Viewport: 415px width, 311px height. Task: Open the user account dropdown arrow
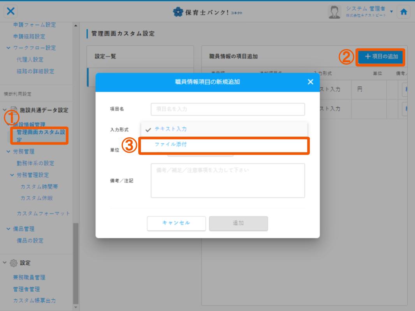tap(391, 11)
